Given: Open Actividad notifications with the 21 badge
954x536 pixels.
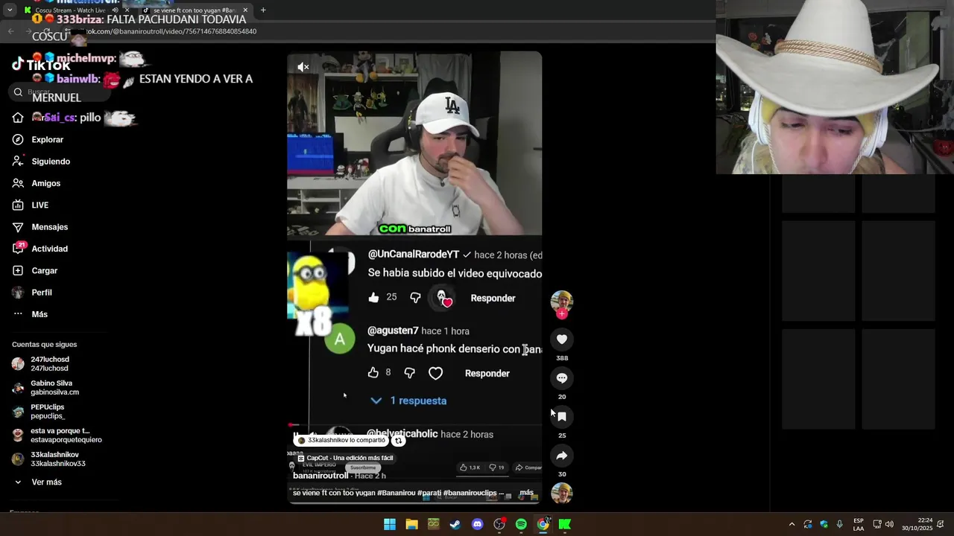Looking at the screenshot, I should point(40,249).
